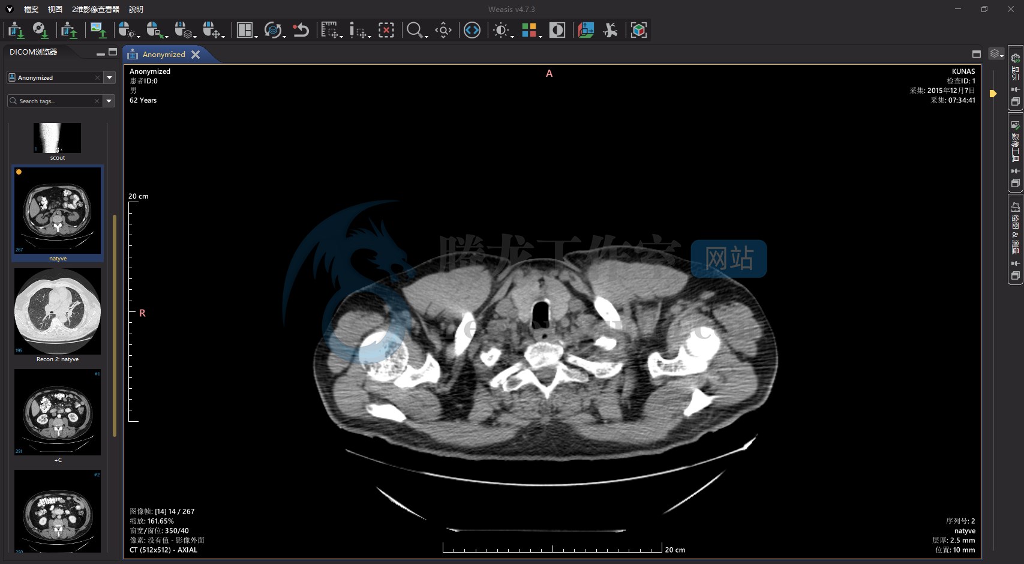Screen dimensions: 1024x564
Task: Open the 檔案 menu
Action: point(31,9)
